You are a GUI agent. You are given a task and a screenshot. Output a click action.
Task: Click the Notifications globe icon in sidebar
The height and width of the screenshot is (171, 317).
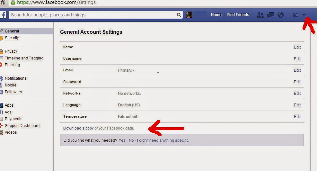[1, 78]
